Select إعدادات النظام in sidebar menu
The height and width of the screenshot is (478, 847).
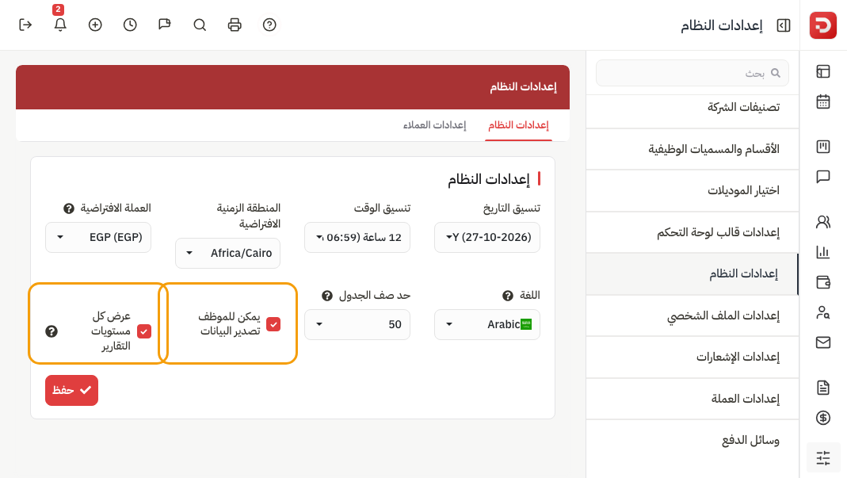[692, 274]
